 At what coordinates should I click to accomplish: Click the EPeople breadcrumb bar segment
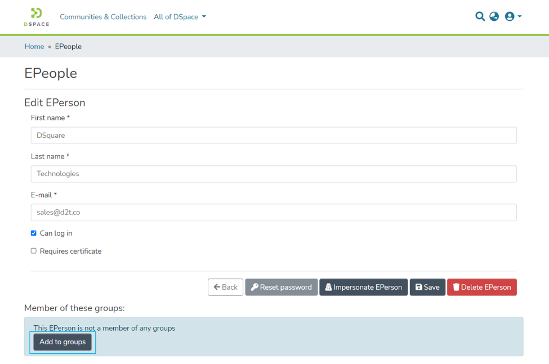point(68,46)
